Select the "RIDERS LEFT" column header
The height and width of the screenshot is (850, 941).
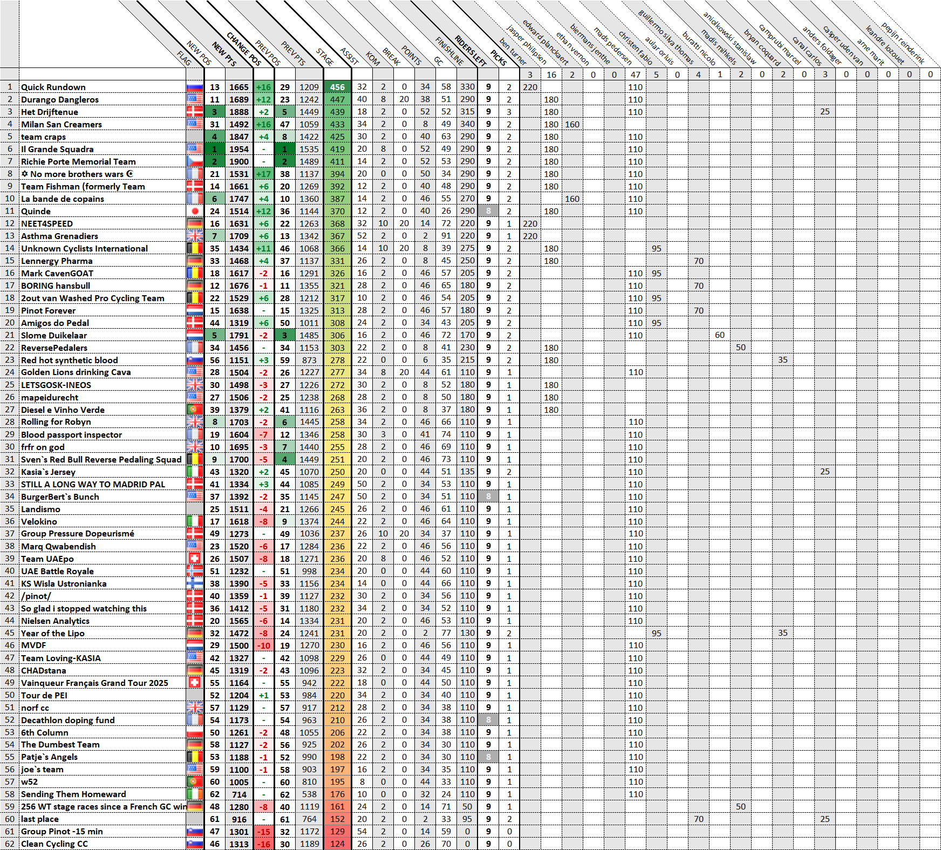point(470,51)
